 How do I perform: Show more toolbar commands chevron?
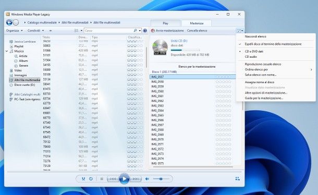pos(51,31)
